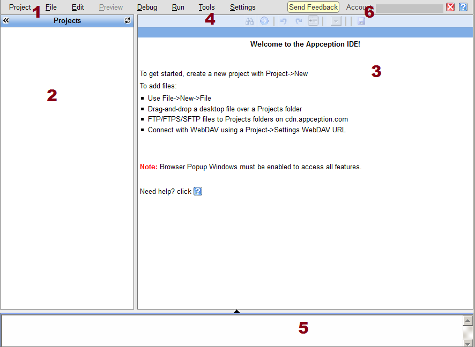Click the output panel scroll-up arrow

click(467, 321)
